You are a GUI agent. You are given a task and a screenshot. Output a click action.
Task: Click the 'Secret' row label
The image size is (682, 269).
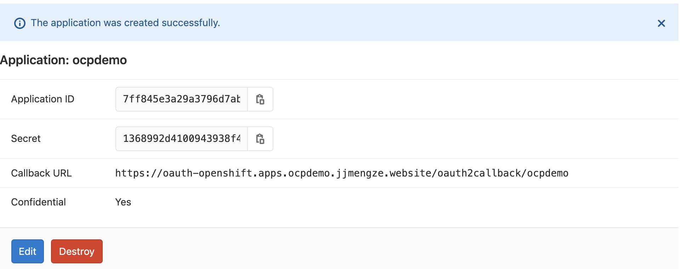[26, 139]
